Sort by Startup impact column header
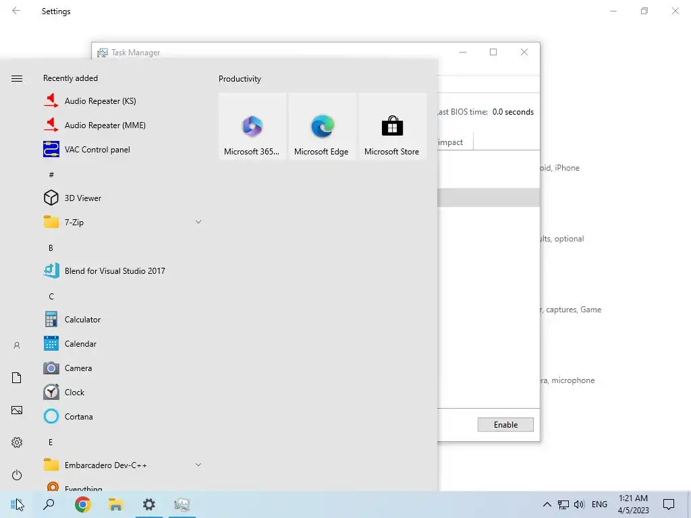 coord(455,142)
